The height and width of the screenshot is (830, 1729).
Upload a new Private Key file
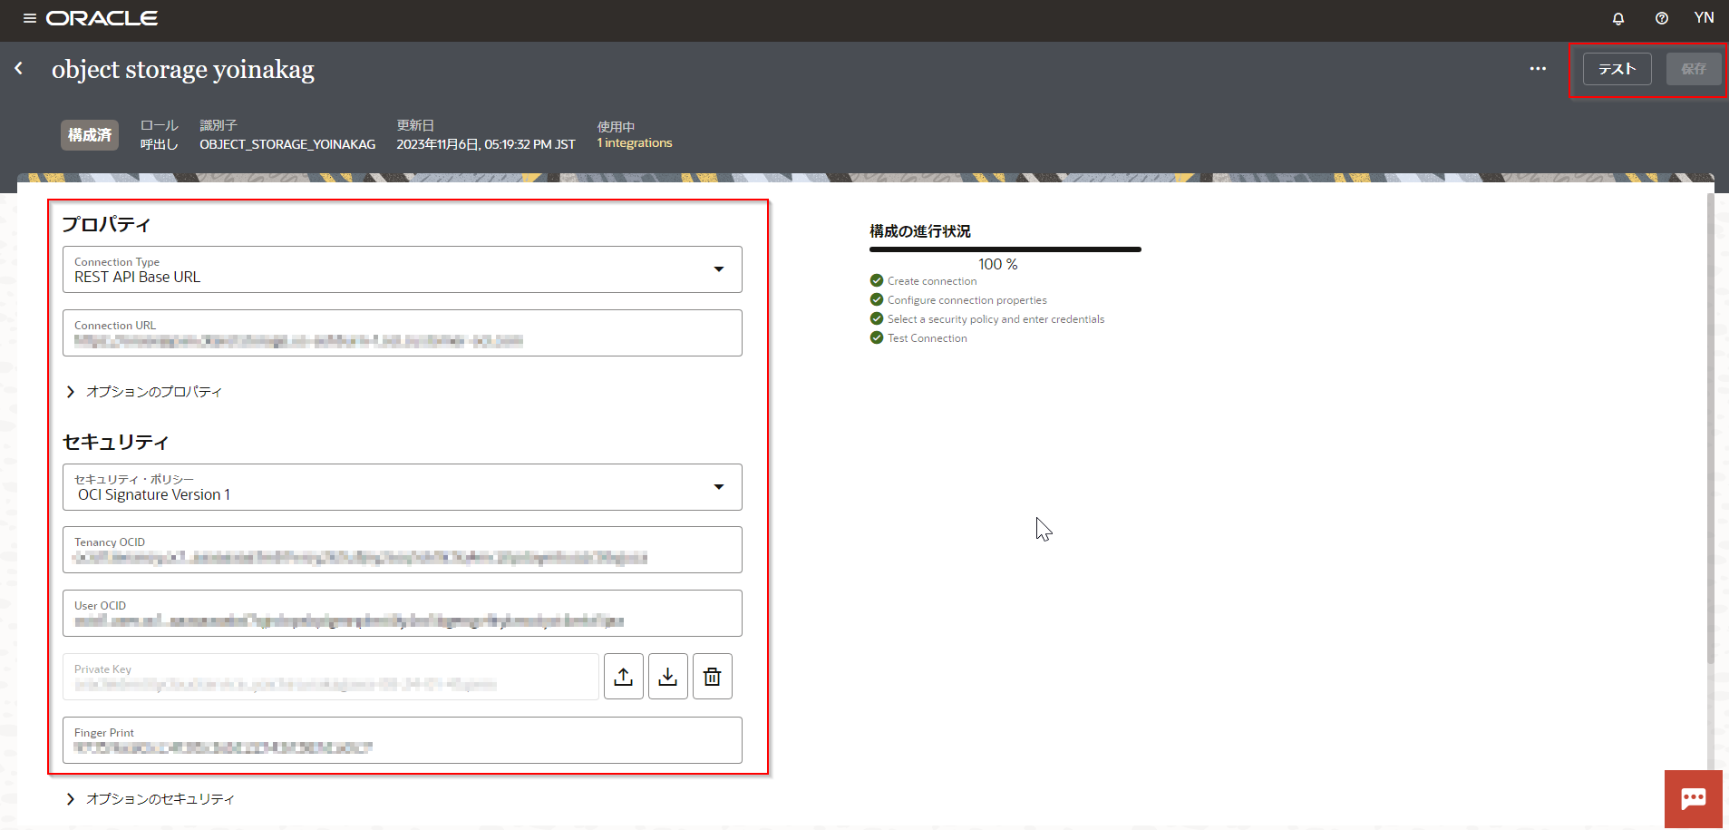click(623, 676)
